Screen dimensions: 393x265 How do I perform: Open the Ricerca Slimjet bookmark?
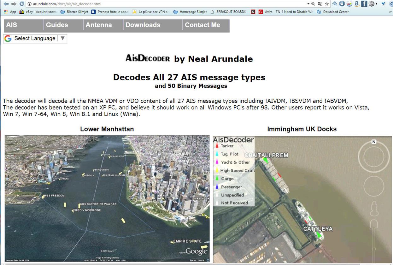[x=74, y=12]
